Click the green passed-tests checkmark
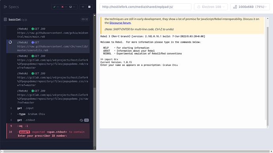Viewport: 273px width, 153px height. pyautogui.click(x=54, y=7)
